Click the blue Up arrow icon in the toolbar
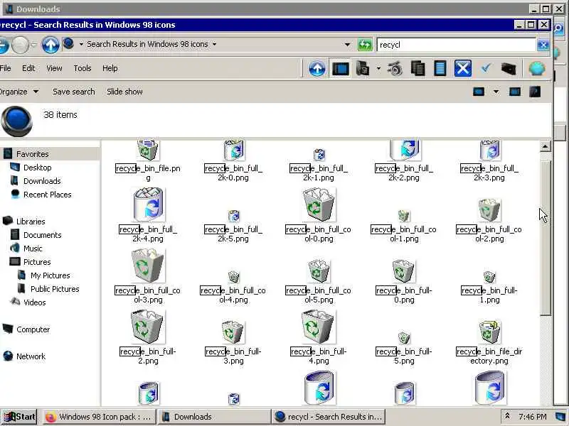Screen dimensions: 569x426 pos(317,68)
